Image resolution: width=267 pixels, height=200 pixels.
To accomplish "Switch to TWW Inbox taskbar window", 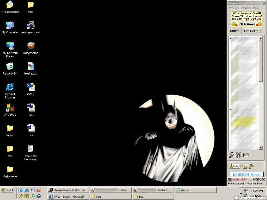I will coord(68,197).
